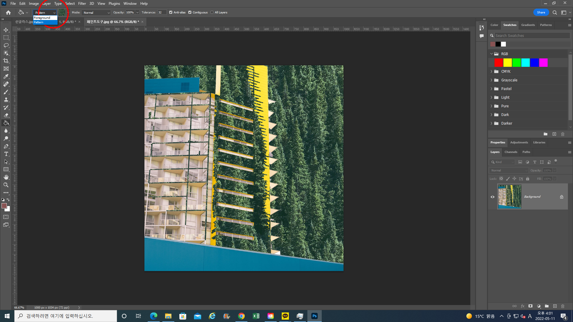Open the foreground color picker
The height and width of the screenshot is (322, 573).
click(4, 206)
